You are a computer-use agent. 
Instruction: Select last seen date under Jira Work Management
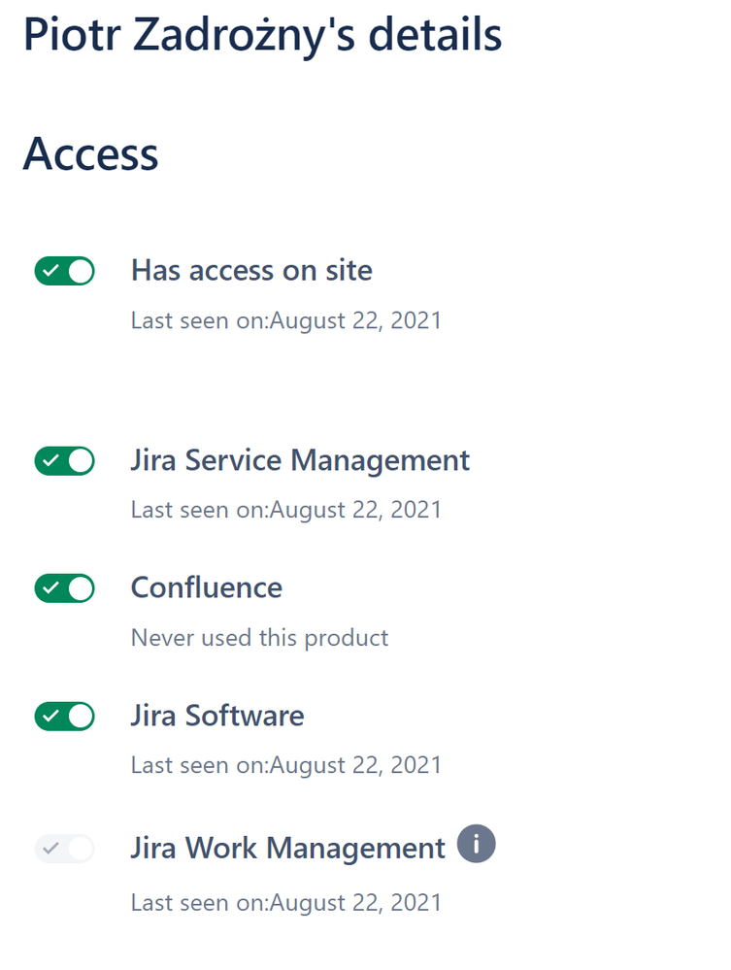click(286, 903)
